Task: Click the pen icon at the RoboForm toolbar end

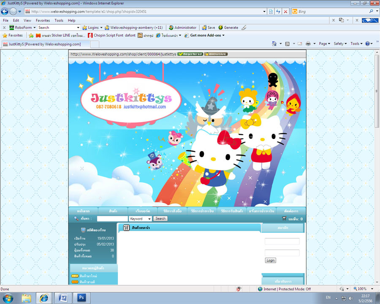Action: (244, 27)
